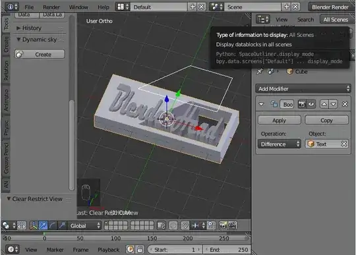Click the Create dynamic sky button
This screenshot has width=356, height=255.
click(x=40, y=54)
